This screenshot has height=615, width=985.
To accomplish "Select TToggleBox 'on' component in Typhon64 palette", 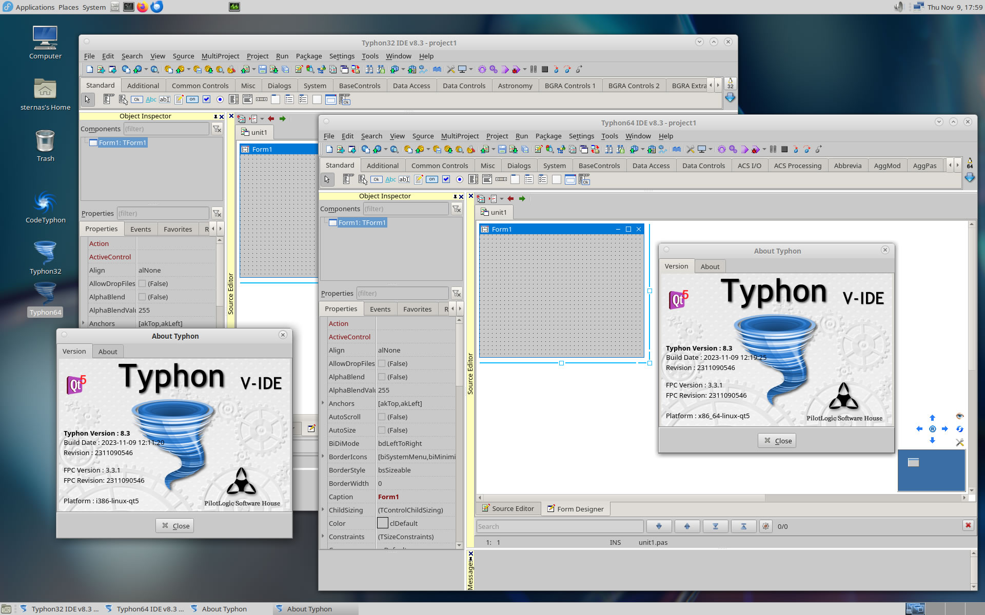I will [x=432, y=179].
